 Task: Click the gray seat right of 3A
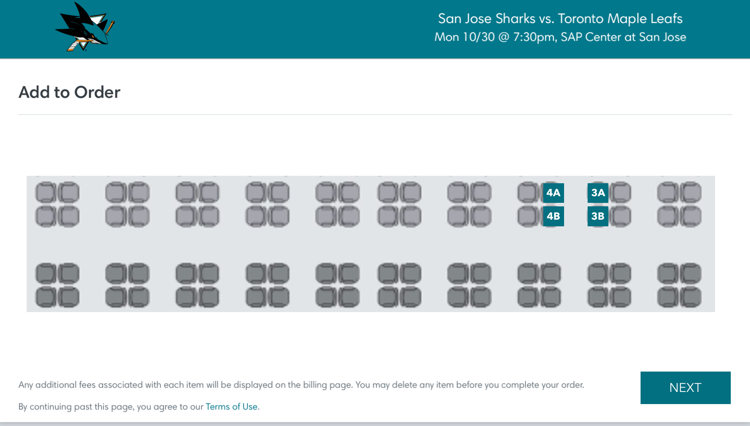coord(621,192)
